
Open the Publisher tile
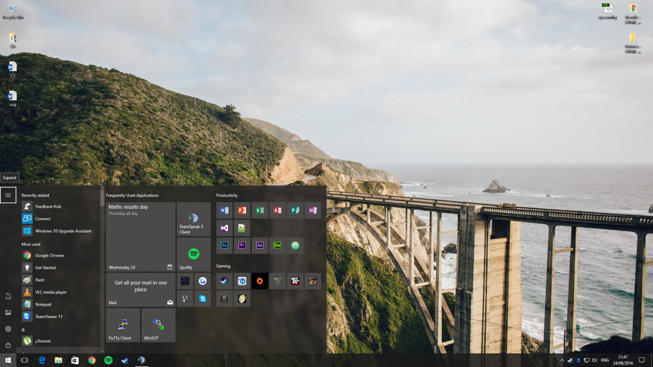click(295, 210)
